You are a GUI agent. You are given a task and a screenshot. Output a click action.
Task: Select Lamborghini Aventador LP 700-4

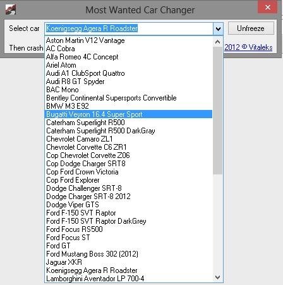point(128,279)
